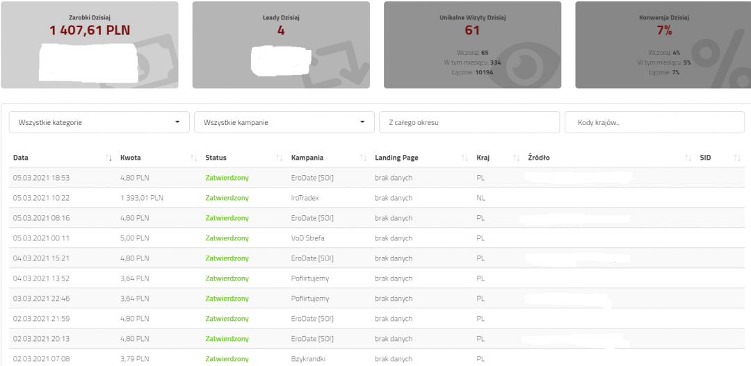Screen dimensions: 751x366
Task: Sort by Kampania column arrows icon
Action: point(363,158)
